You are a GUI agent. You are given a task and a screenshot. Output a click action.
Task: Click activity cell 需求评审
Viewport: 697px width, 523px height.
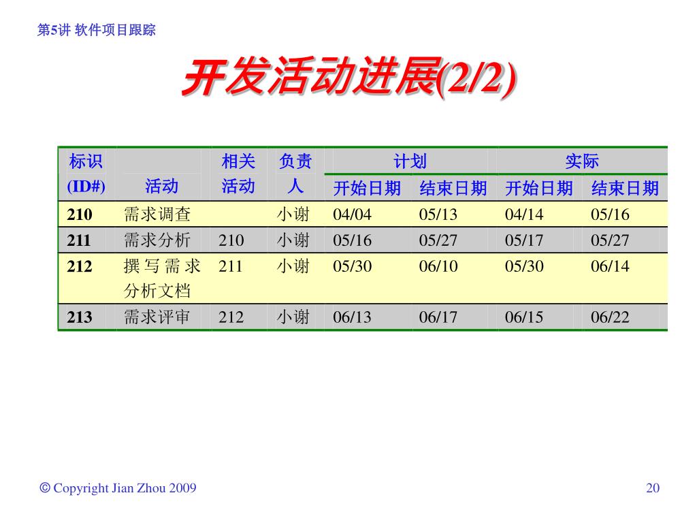157,317
